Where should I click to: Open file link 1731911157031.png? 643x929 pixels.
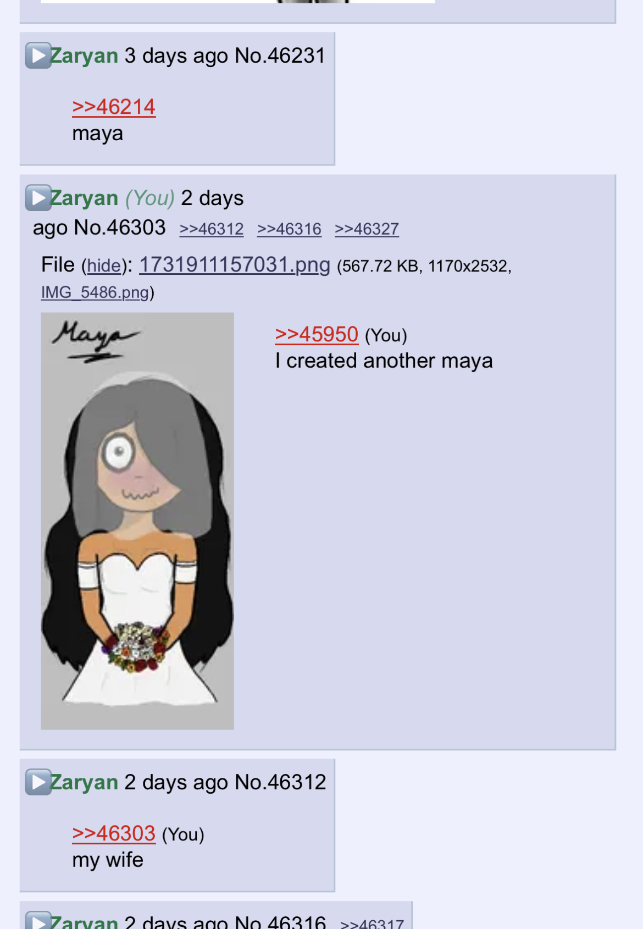(x=235, y=265)
